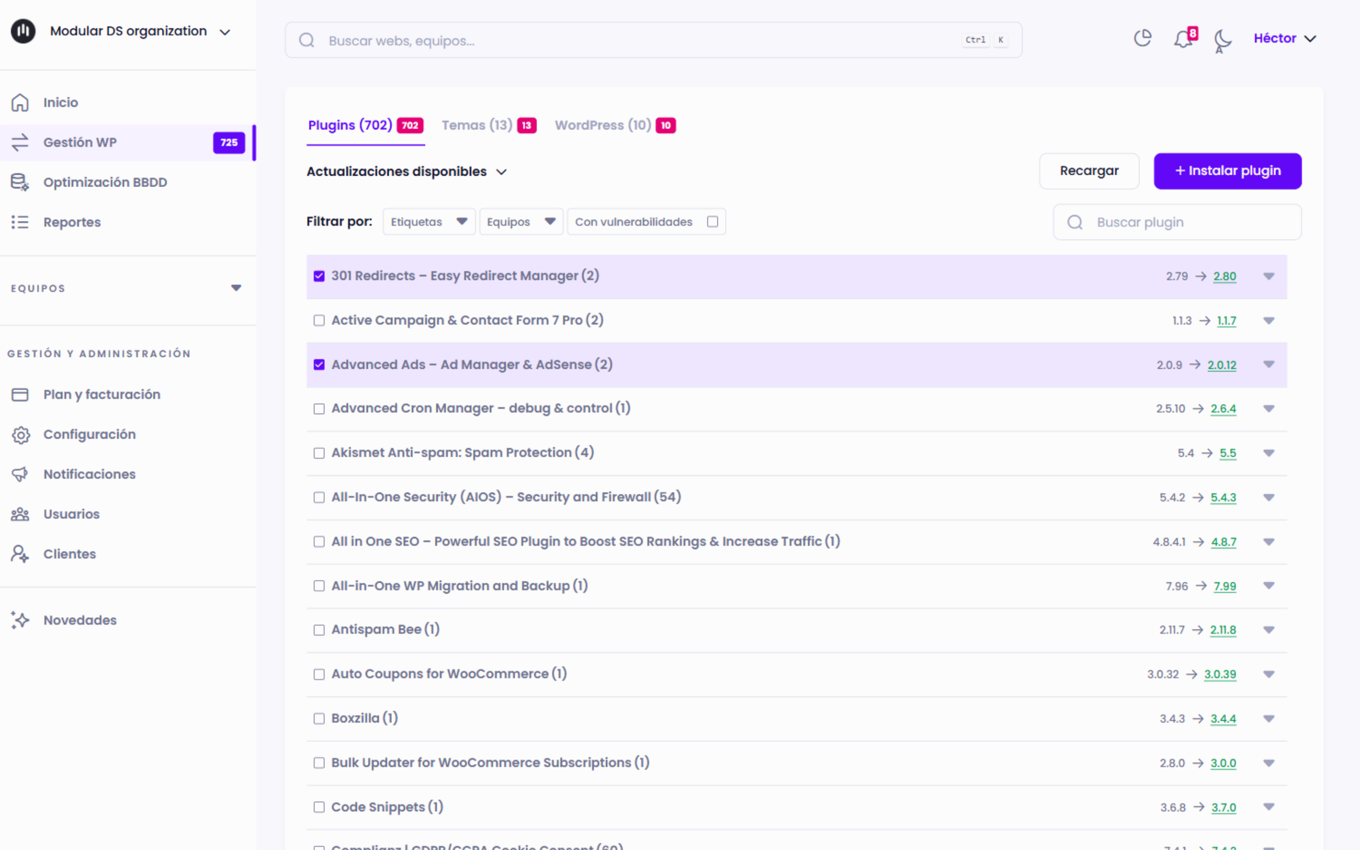1360x850 pixels.
Task: Open the pie chart usage icon
Action: click(x=1142, y=38)
